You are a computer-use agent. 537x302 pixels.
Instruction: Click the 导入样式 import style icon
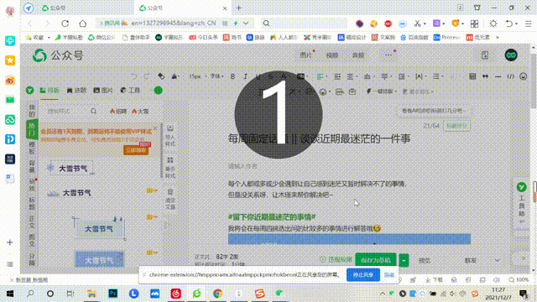pyautogui.click(x=170, y=136)
